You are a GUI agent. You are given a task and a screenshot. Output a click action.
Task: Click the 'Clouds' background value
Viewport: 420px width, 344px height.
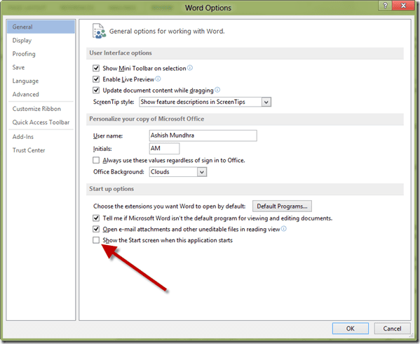coord(160,172)
